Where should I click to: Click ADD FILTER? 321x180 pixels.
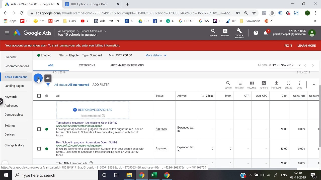click(x=101, y=85)
